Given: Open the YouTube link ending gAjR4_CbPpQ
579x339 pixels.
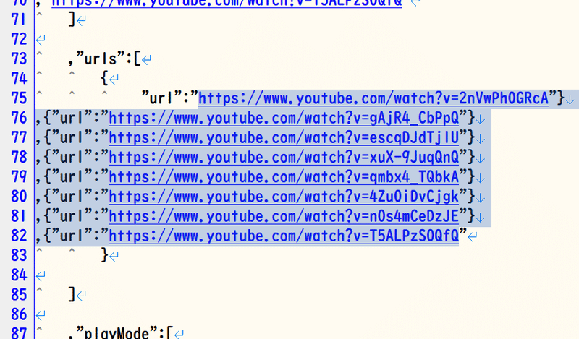Looking at the screenshot, I should coord(284,118).
